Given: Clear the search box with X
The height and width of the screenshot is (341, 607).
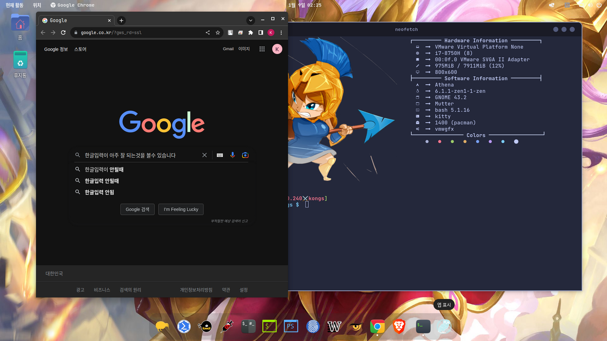Looking at the screenshot, I should pos(205,155).
